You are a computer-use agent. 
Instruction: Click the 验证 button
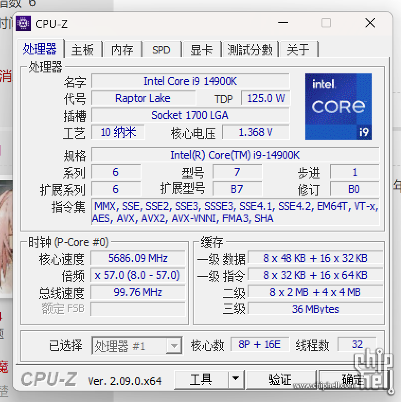pos(280,379)
